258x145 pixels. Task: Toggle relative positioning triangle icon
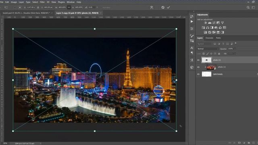click(38, 7)
